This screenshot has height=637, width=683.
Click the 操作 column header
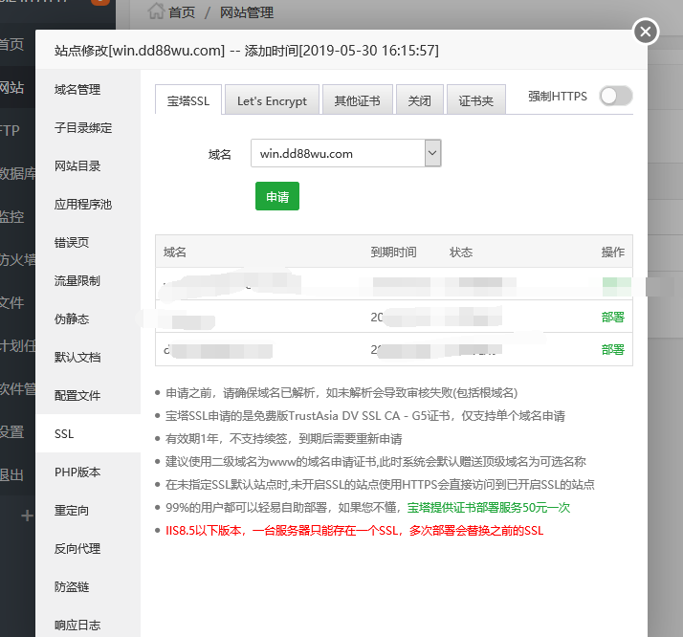[612, 253]
